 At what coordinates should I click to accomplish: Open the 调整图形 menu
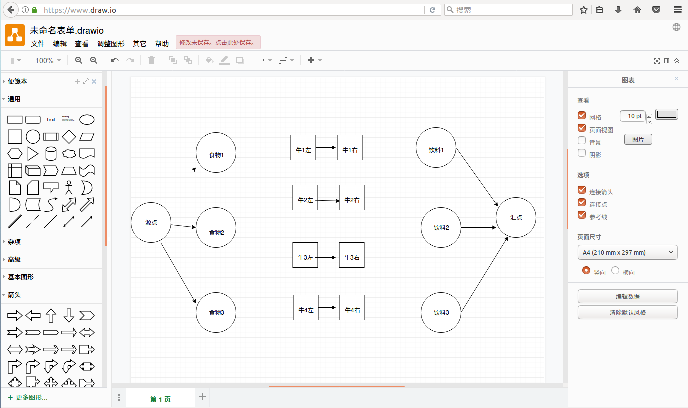(x=111, y=44)
